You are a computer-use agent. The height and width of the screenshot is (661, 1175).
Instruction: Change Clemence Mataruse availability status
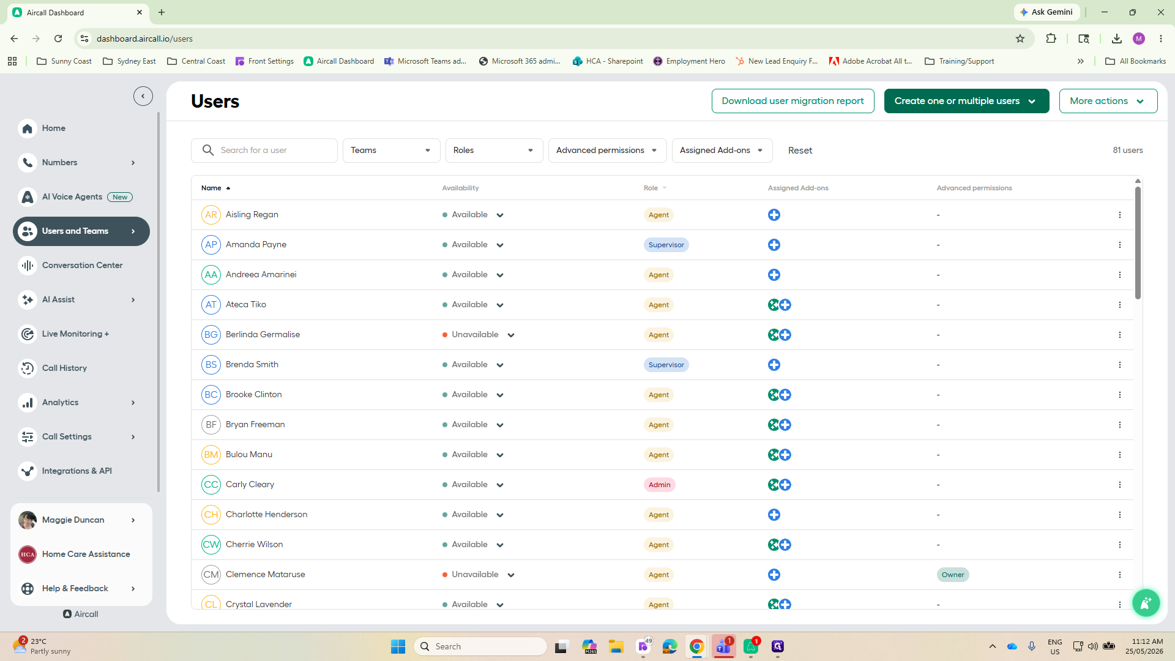click(x=511, y=575)
